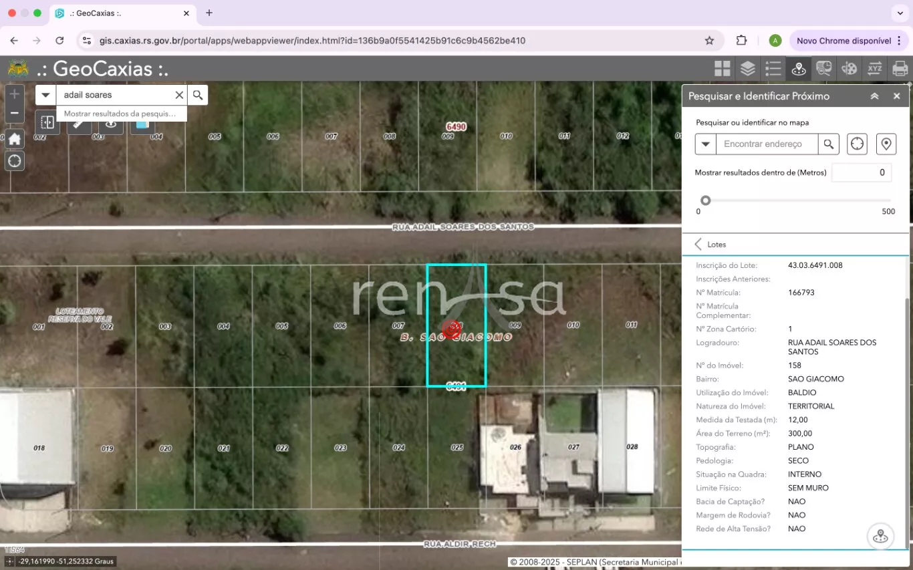This screenshot has height=570, width=913.
Task: Click the swipe tool icon on the map
Action: pyautogui.click(x=47, y=122)
